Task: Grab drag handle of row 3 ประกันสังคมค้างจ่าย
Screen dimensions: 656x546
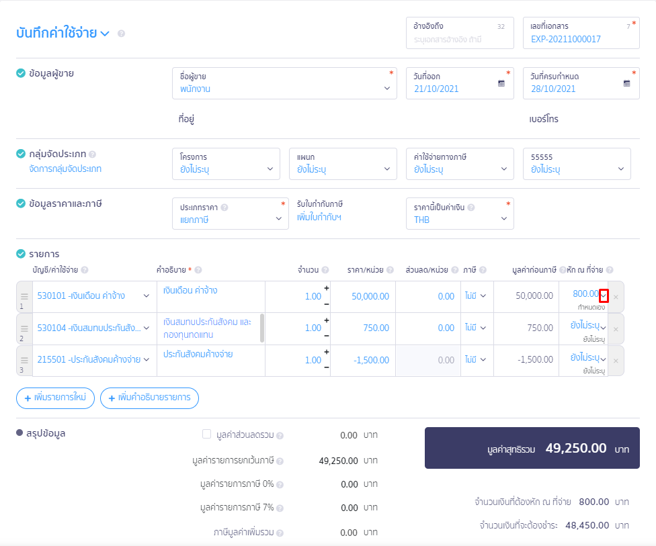Action: (24, 361)
